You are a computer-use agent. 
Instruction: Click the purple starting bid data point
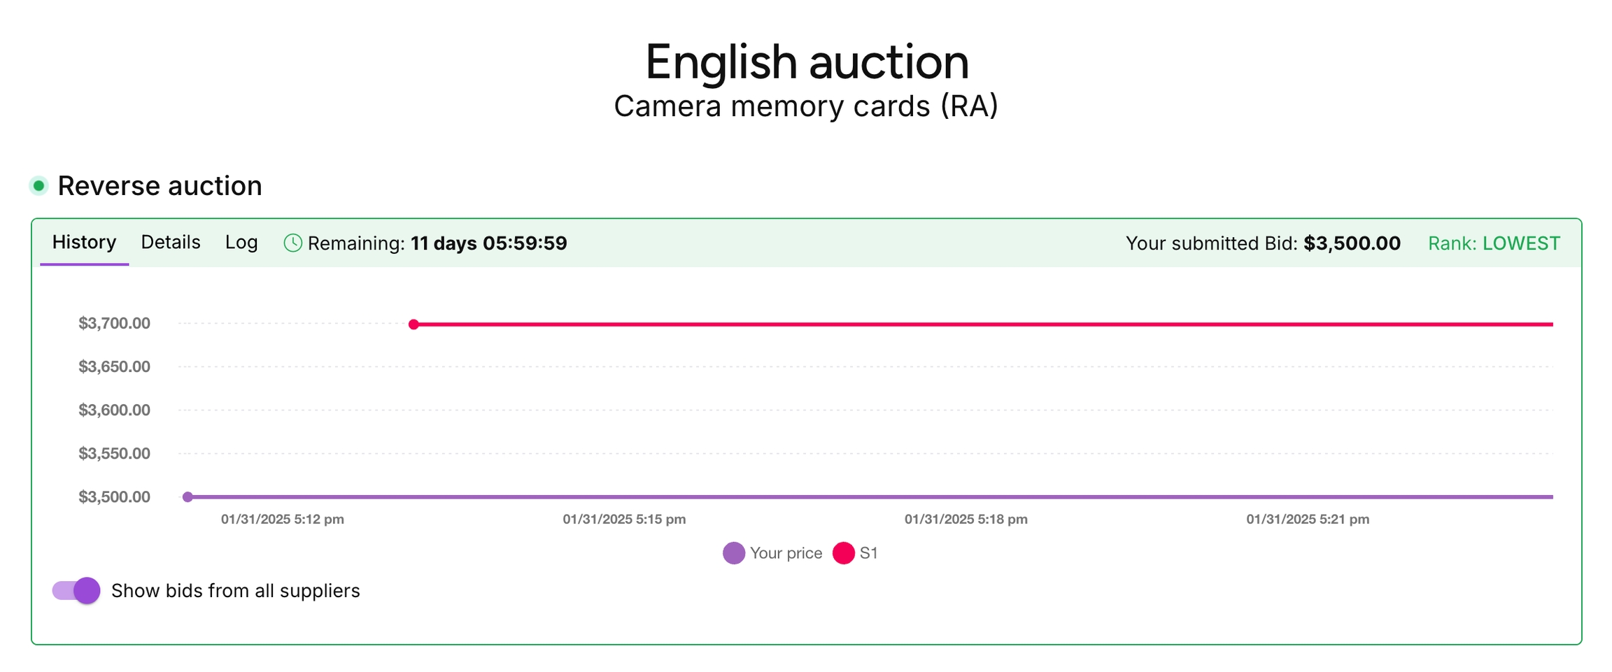[188, 497]
